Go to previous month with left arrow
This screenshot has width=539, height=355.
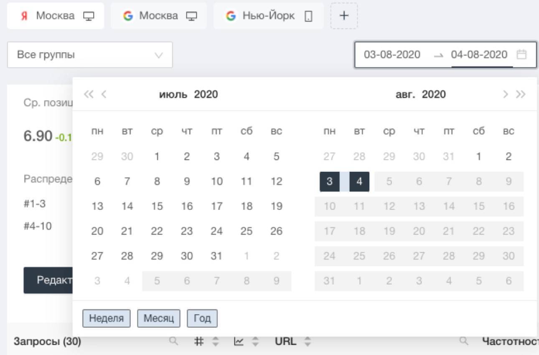(104, 94)
